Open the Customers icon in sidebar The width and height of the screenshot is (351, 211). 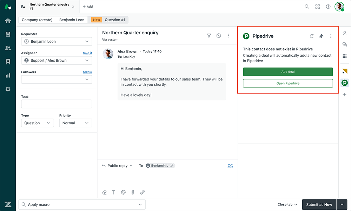(8, 48)
